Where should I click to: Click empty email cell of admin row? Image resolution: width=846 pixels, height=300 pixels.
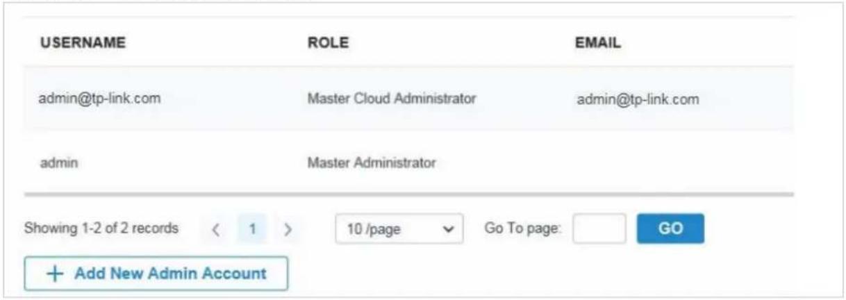coord(681,164)
